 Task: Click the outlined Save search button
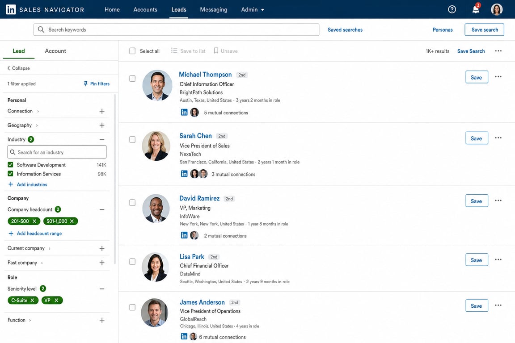click(x=485, y=29)
